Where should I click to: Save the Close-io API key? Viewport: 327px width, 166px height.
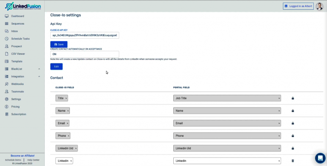(59, 44)
